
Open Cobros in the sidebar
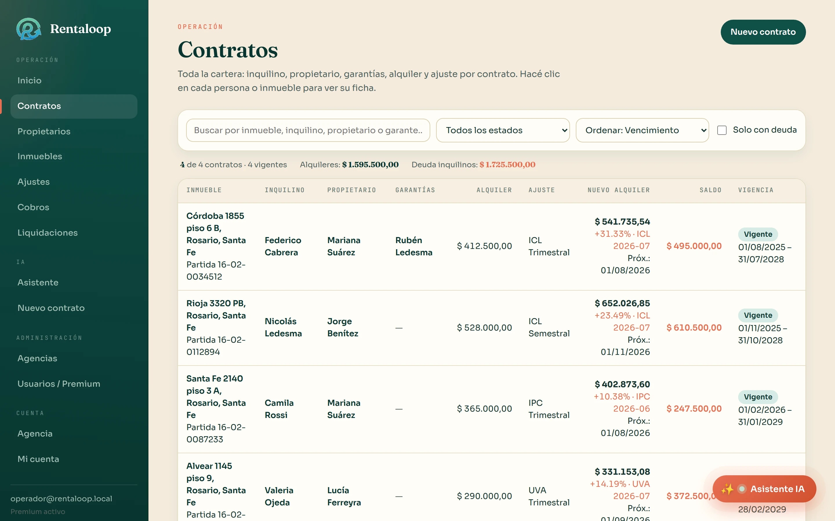pyautogui.click(x=74, y=207)
